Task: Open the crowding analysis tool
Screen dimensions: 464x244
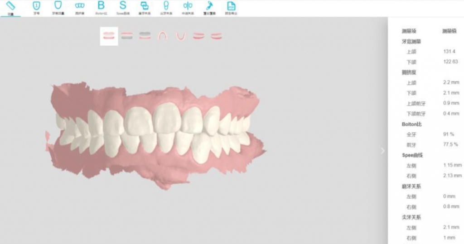Action: click(79, 7)
